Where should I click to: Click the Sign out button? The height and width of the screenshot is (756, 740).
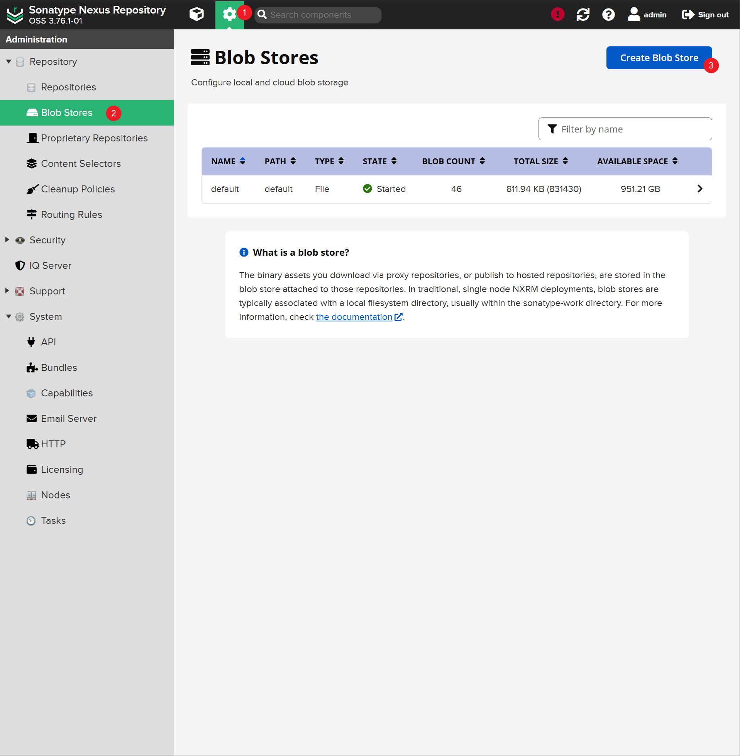pos(705,14)
